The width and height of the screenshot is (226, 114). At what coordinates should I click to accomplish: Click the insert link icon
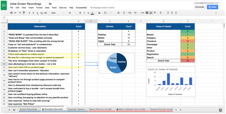point(143,13)
